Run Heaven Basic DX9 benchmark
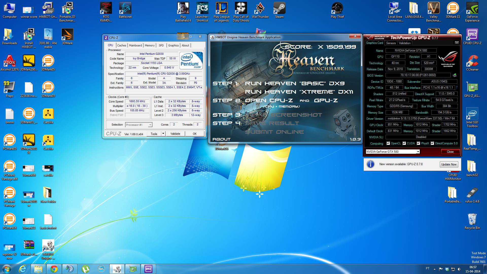Image resolution: width=487 pixels, height=274 pixels. tap(295, 83)
